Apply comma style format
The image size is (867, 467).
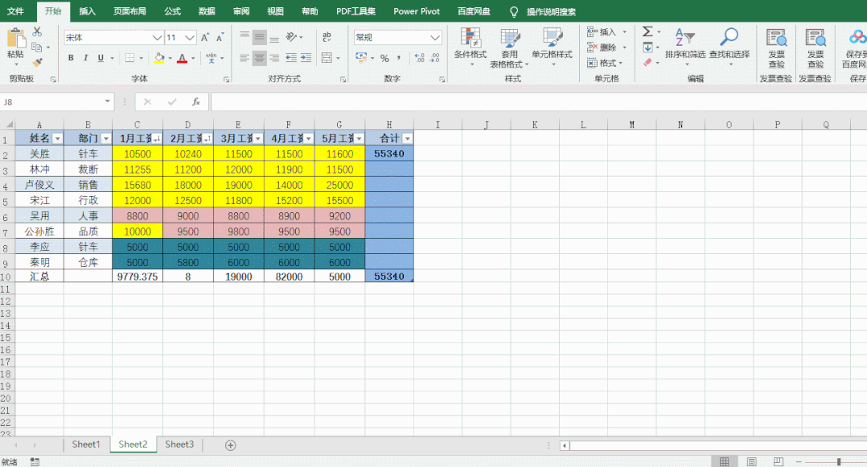398,58
